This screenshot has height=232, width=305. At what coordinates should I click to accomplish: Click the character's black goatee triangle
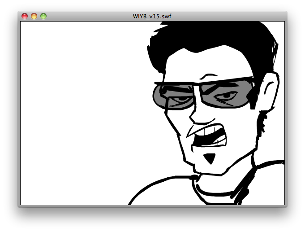[209, 158]
